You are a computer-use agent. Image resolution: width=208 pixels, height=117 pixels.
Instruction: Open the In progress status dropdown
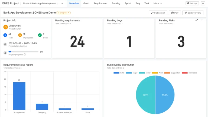pos(64,13)
